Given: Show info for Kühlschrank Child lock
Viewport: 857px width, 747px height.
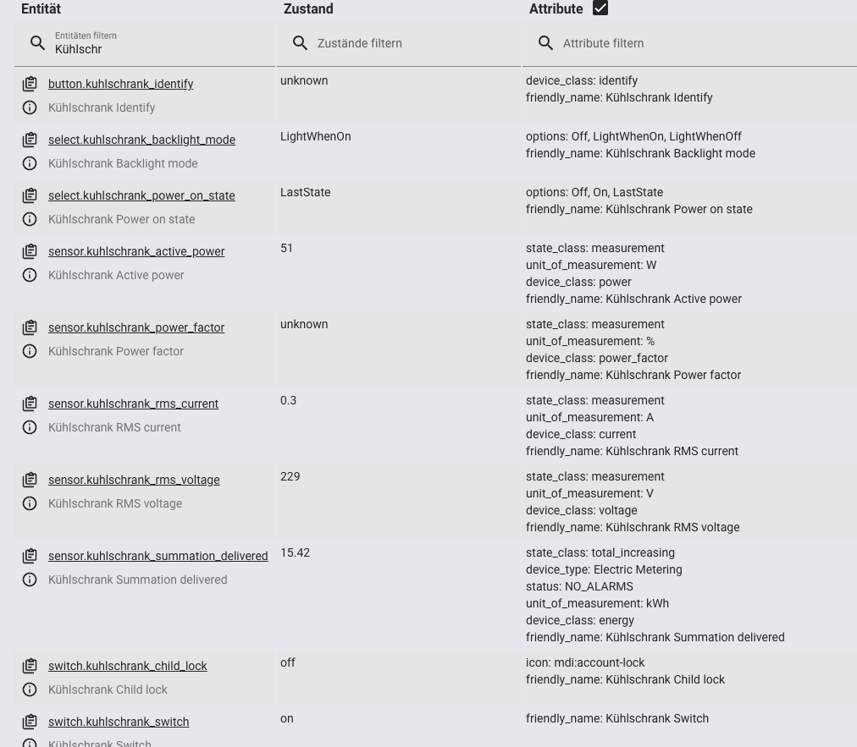Looking at the screenshot, I should click(30, 689).
